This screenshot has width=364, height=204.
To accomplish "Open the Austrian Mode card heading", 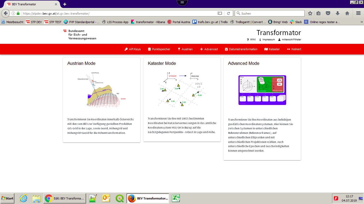I will (x=81, y=63).
